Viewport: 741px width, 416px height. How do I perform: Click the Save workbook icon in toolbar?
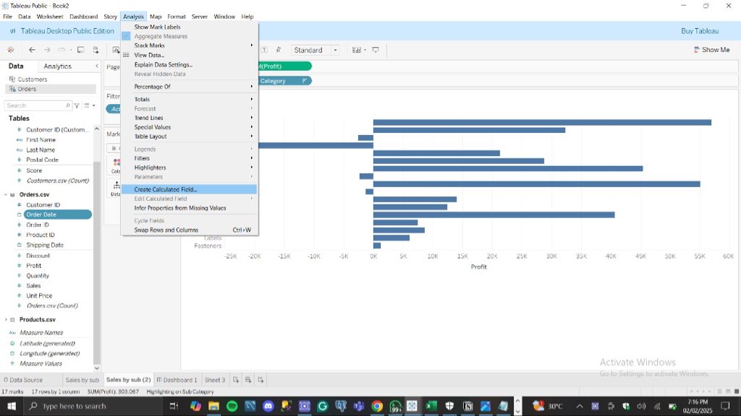click(x=81, y=50)
